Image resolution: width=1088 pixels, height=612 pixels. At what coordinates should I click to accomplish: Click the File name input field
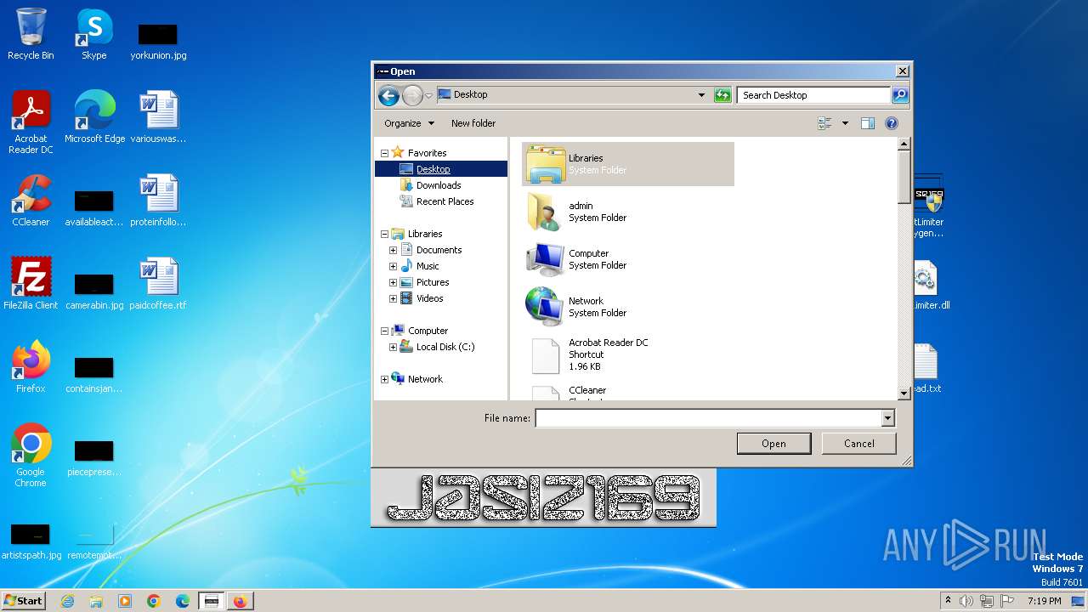point(708,418)
